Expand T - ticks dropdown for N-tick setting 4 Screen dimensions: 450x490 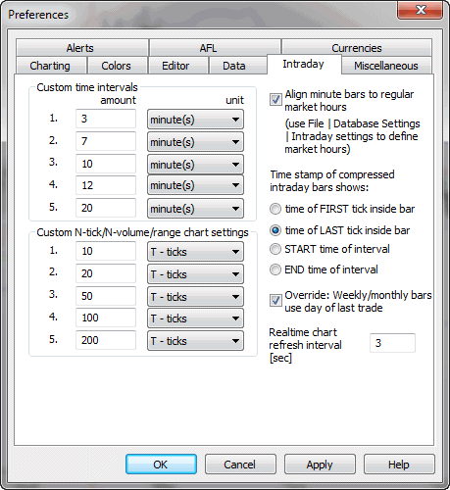coord(195,318)
